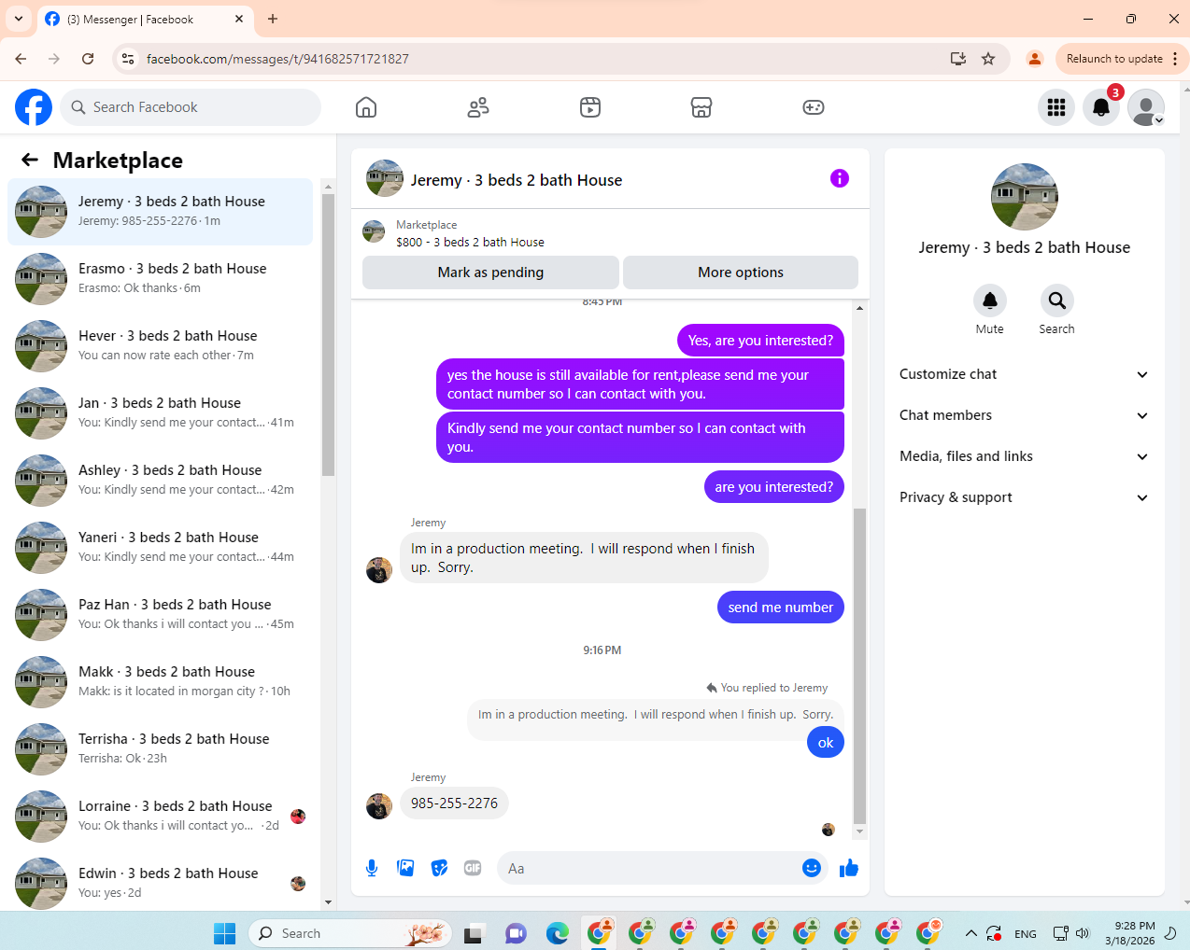Expand Privacy & support section
Screen dimensions: 1190x950
tap(1024, 497)
